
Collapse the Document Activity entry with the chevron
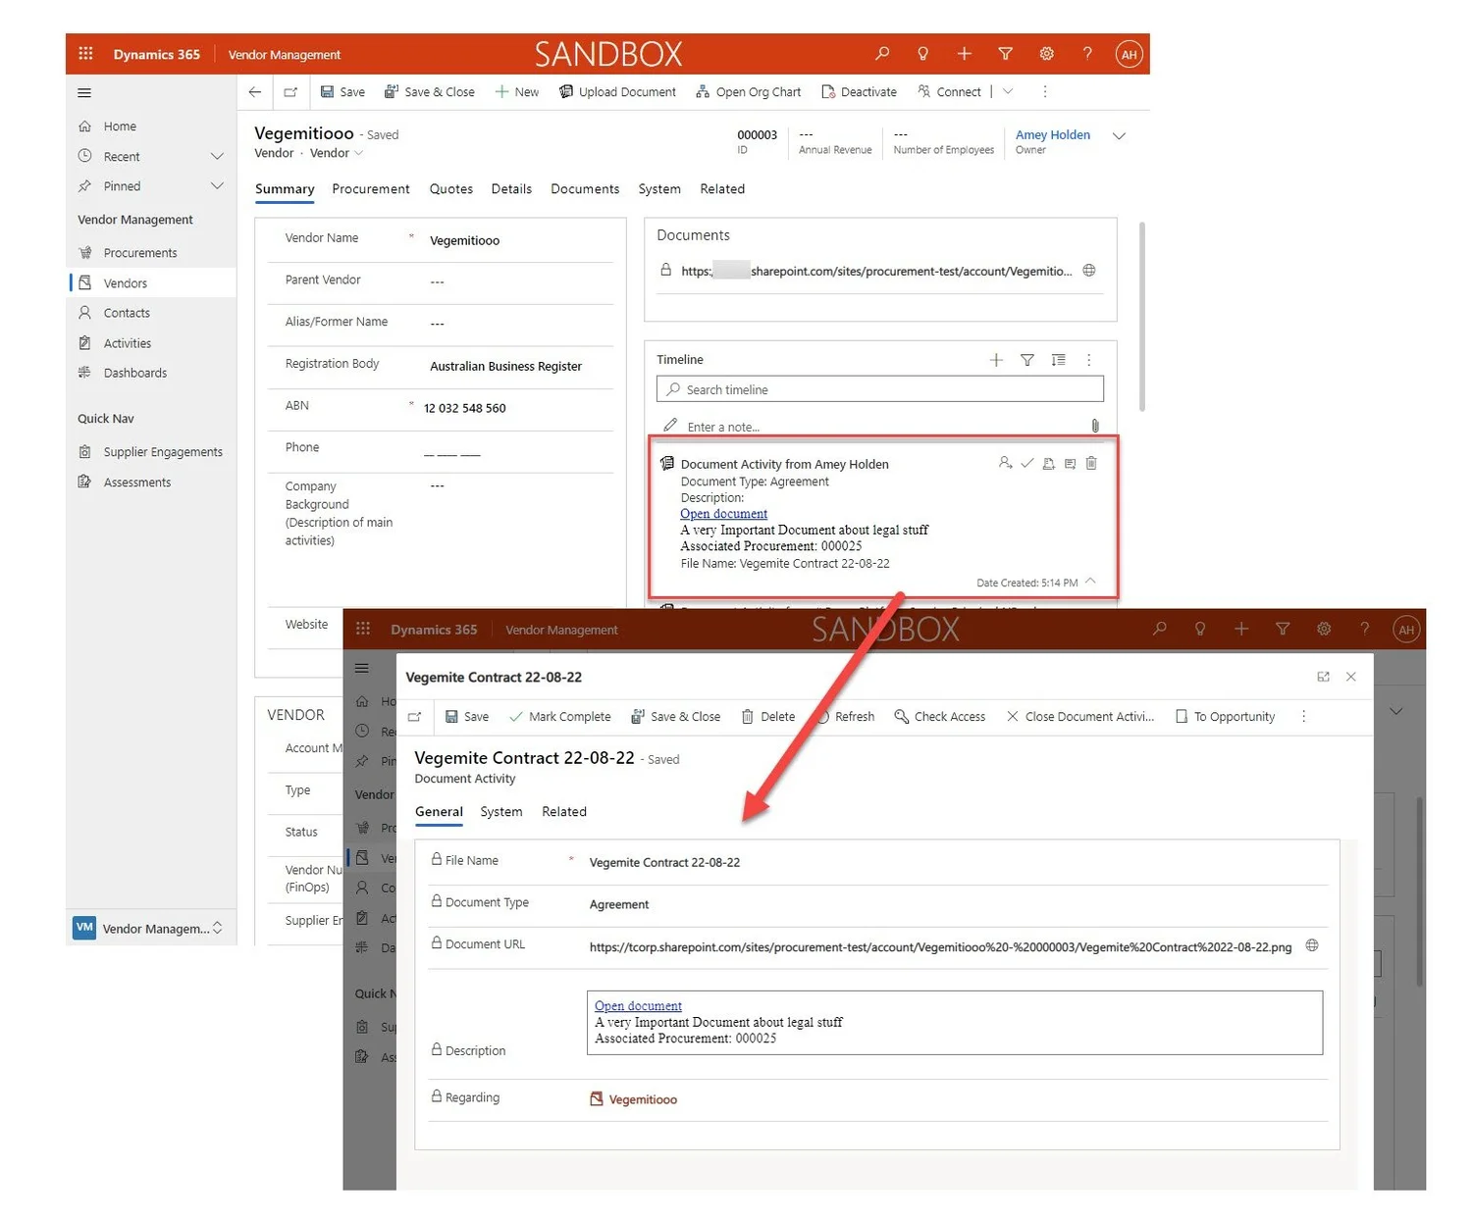[x=1091, y=582]
